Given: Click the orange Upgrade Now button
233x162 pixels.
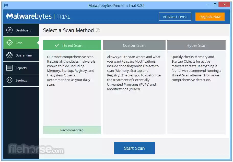Looking at the screenshot, I should click(x=210, y=17).
